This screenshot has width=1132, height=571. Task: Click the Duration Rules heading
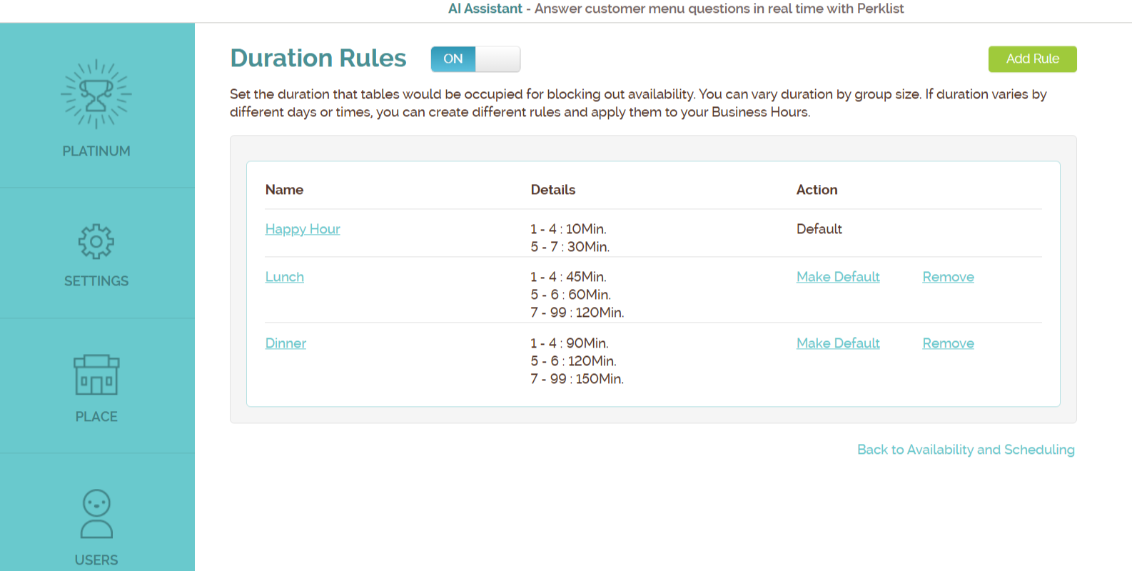coord(318,59)
